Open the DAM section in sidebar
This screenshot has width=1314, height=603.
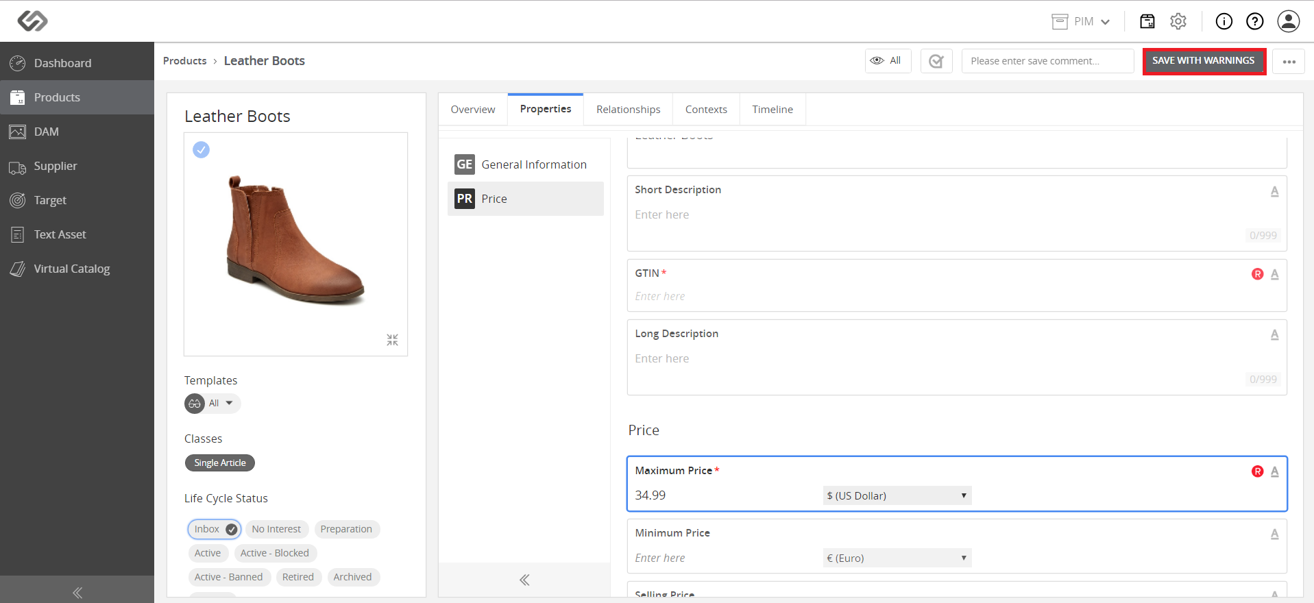[77, 132]
